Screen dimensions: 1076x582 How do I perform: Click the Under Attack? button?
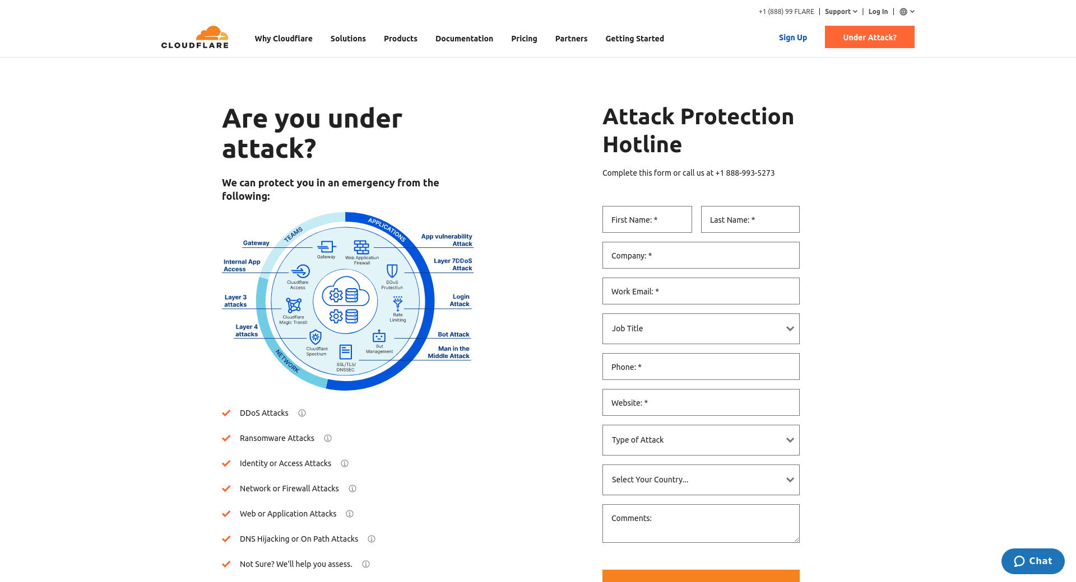point(869,37)
